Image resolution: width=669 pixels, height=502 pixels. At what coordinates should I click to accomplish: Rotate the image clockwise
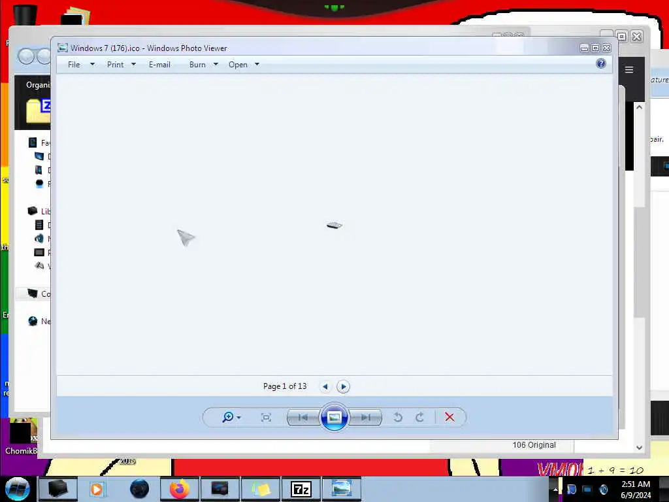(x=420, y=417)
